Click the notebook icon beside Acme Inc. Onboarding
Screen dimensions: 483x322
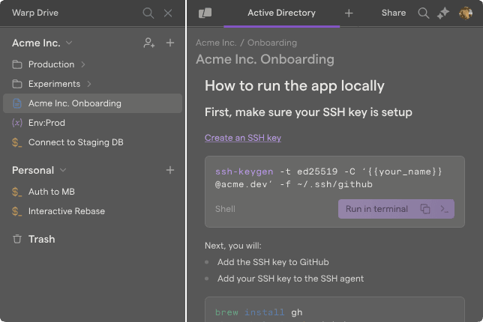tap(17, 103)
